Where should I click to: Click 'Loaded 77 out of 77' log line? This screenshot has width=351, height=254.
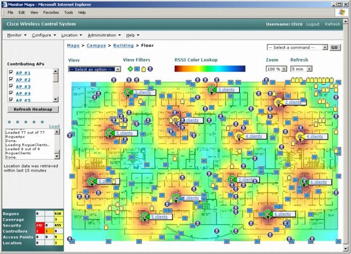25,132
